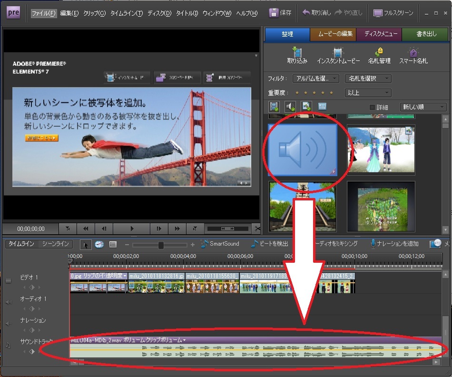Enable the 詳細 (Details) checkbox
Image resolution: width=452 pixels, height=377 pixels.
point(373,107)
